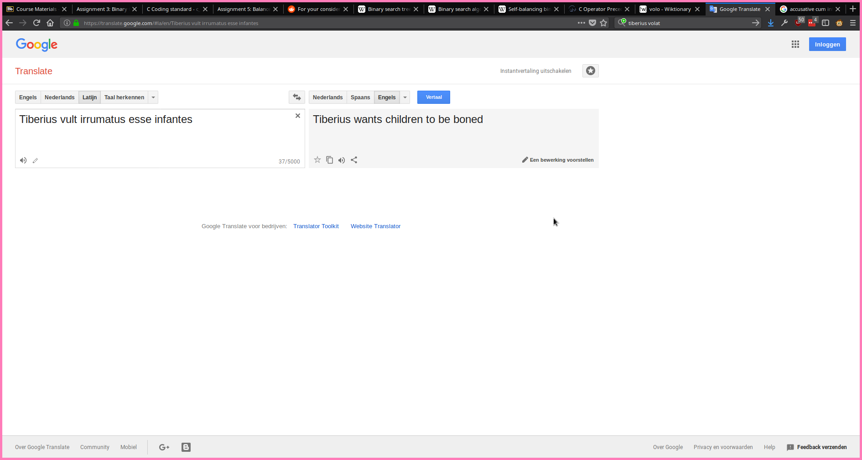Star the translation to save it
The width and height of the screenshot is (862, 460).
317,160
